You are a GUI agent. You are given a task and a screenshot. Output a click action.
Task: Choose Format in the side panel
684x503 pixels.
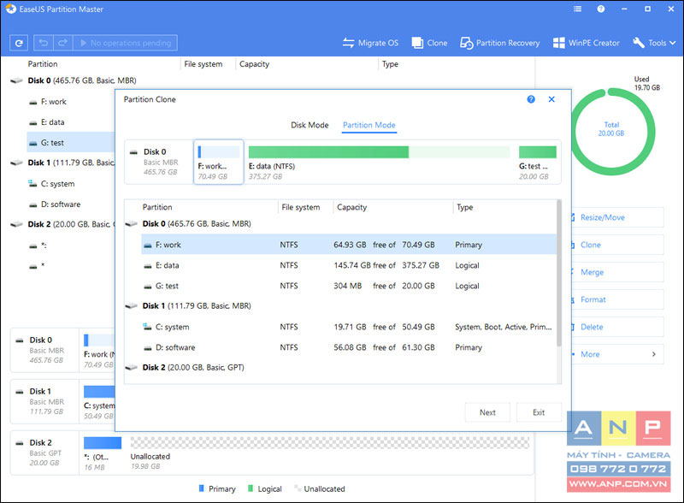617,299
